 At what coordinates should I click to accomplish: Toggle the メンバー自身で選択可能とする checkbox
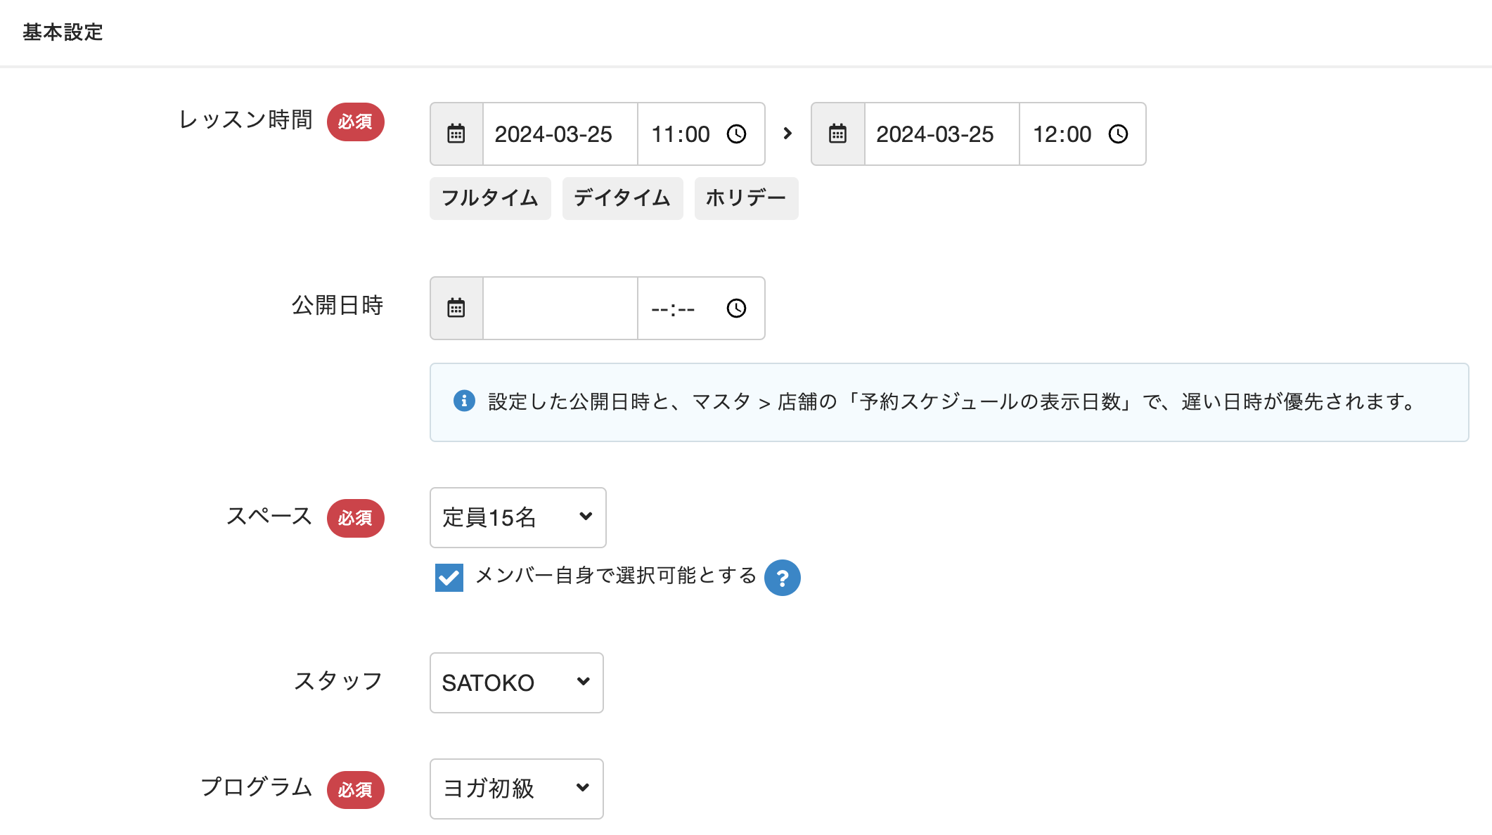point(449,578)
